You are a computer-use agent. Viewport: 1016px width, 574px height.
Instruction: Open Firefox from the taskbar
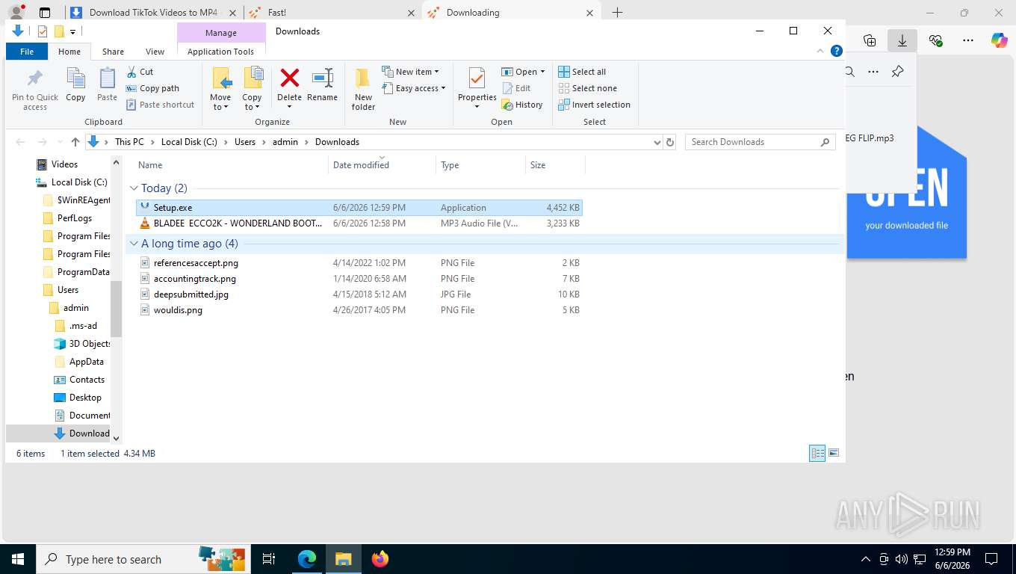[380, 559]
